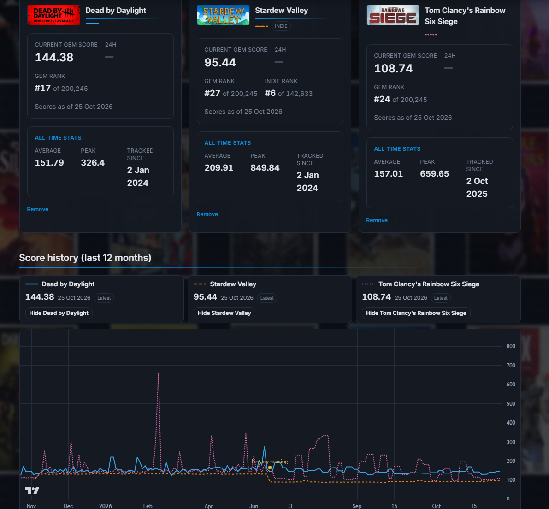Click the orange dashed swatch beside Stardew Valley legend
This screenshot has width=549, height=509.
tap(200, 284)
